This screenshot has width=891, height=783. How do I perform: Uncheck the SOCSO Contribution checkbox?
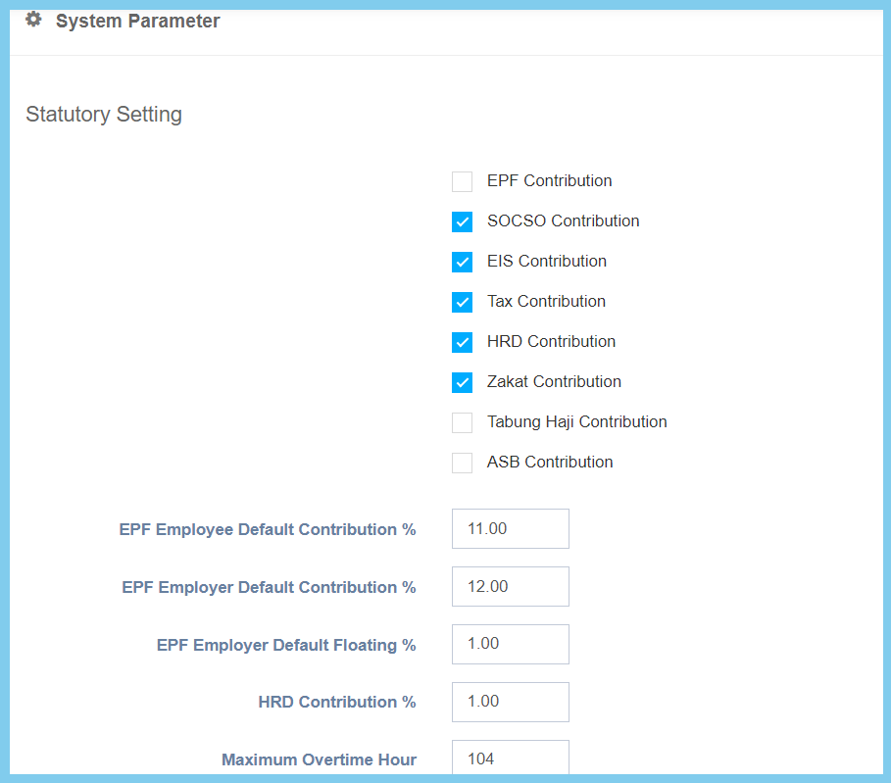[462, 221]
